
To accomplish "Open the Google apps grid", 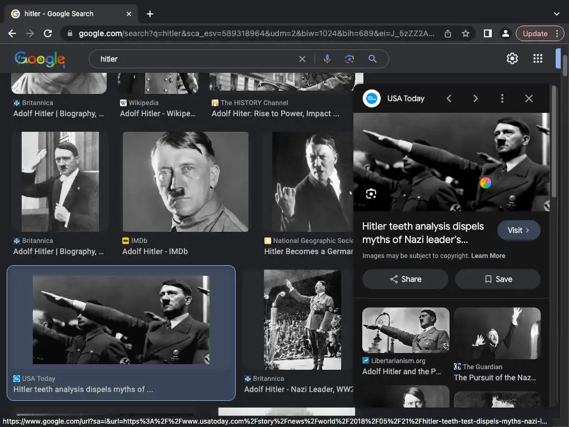I will [538, 58].
